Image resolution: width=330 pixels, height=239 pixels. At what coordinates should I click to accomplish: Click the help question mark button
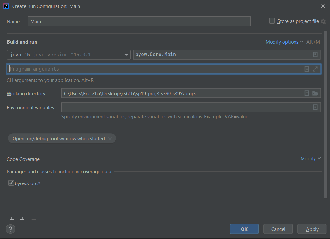(x=11, y=229)
